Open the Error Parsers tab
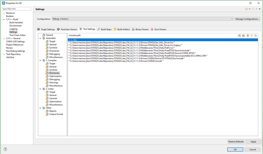This screenshot has width=263, height=154. (158, 29)
